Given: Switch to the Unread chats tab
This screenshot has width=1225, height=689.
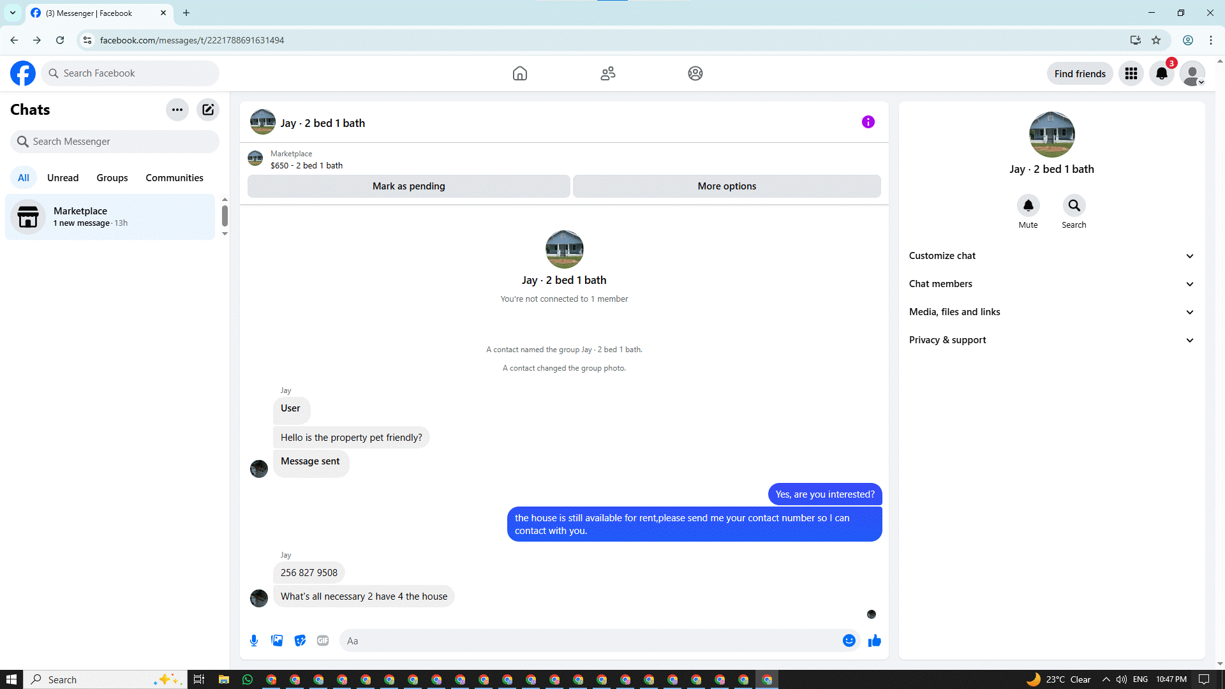Looking at the screenshot, I should (x=63, y=178).
